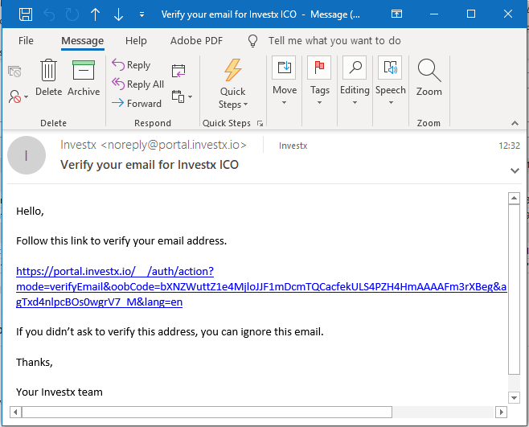Go to next item with down arrow

click(x=118, y=14)
